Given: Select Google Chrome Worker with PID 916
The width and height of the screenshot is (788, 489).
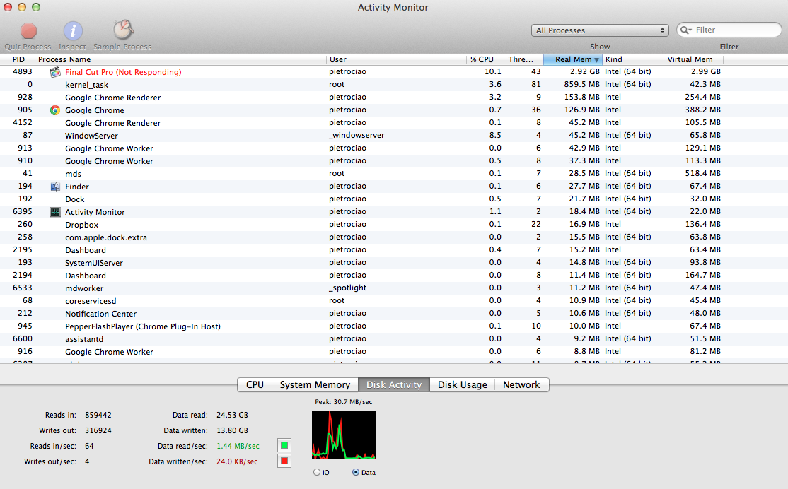Looking at the screenshot, I should (x=394, y=352).
